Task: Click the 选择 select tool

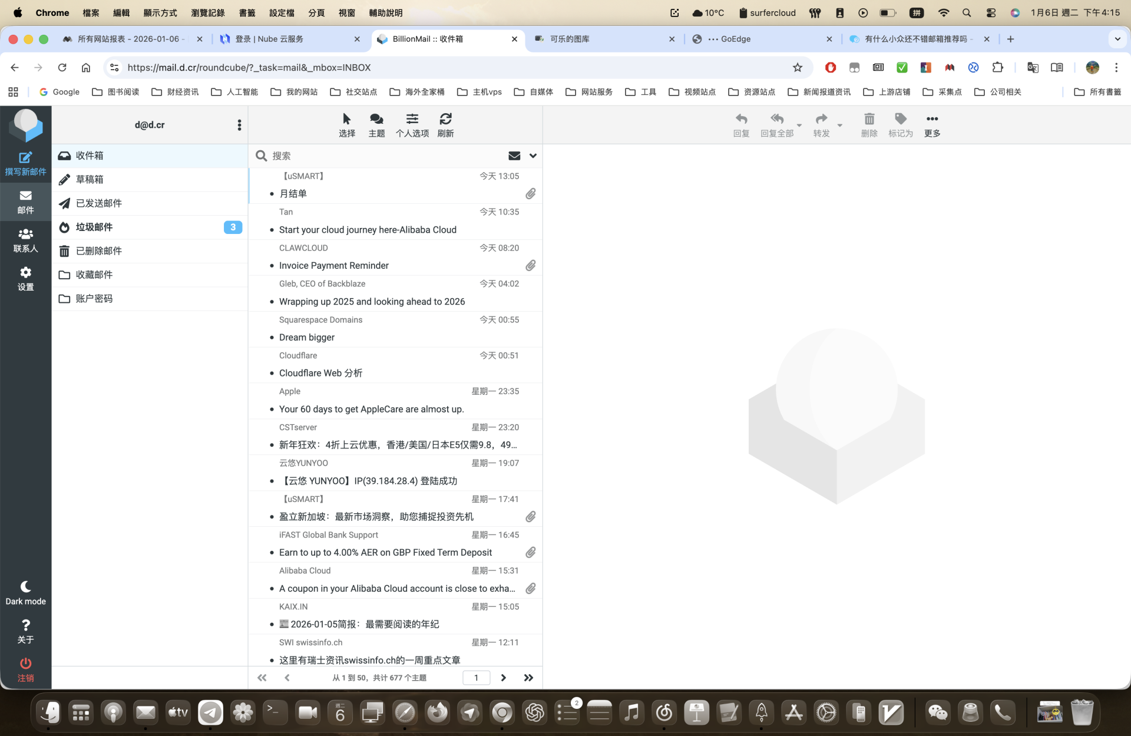Action: click(x=347, y=125)
